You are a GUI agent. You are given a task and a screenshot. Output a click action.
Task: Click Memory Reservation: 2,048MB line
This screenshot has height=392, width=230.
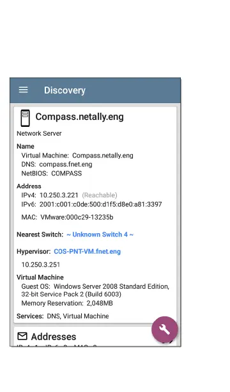[x=67, y=303]
